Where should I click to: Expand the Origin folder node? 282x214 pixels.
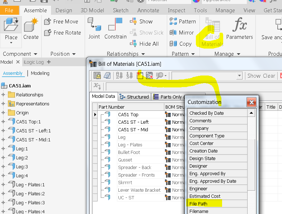[x=3, y=113]
